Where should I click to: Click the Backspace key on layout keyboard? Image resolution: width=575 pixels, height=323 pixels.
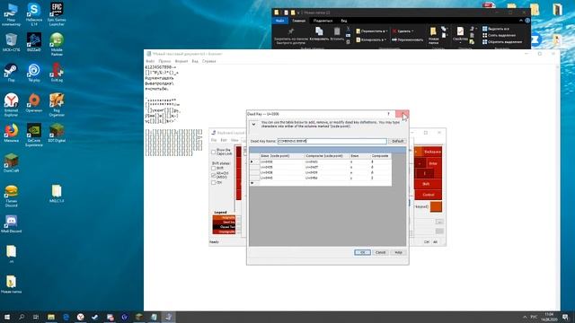click(432, 152)
